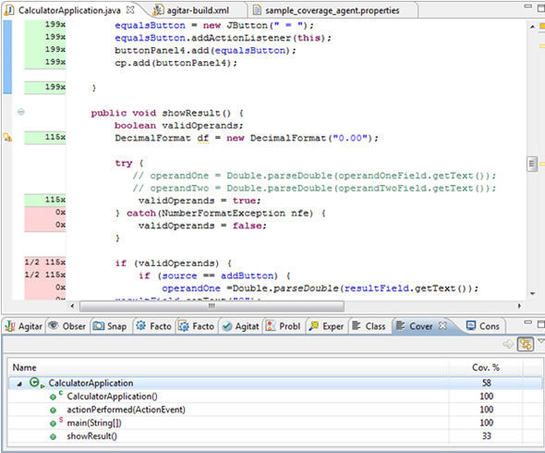Image resolution: width=545 pixels, height=453 pixels.
Task: Minimize the editor area
Action: 528,6
